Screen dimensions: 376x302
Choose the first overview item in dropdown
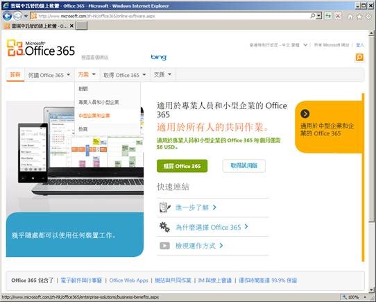click(83, 89)
